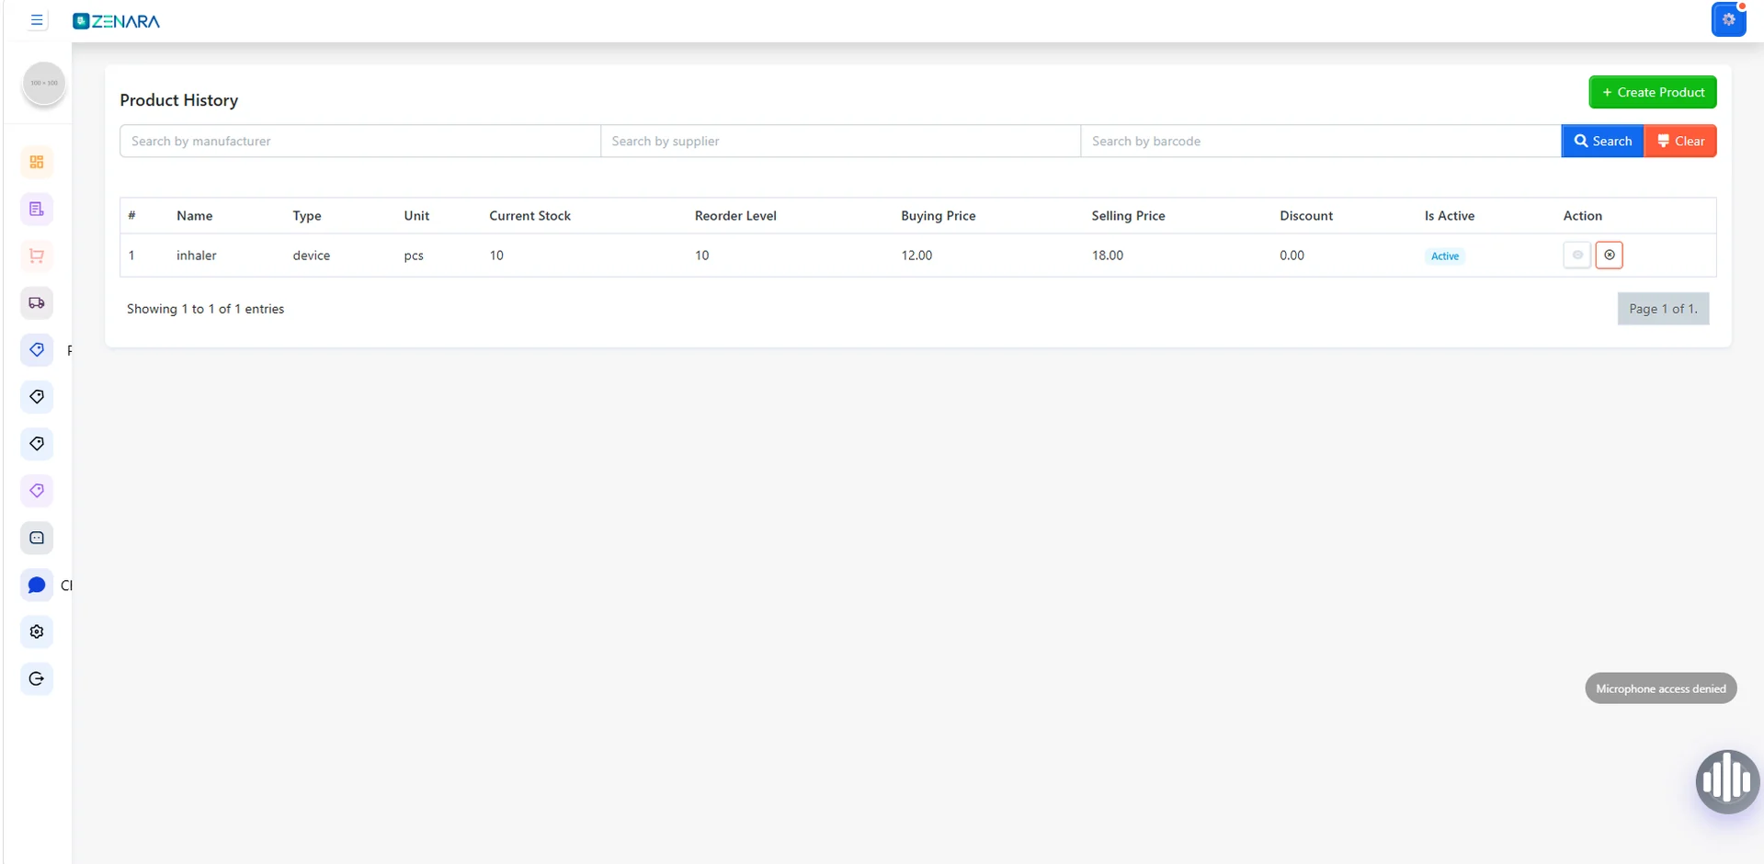Open the shopping cart sidebar icon
Viewport: 1764px width, 864px height.
37,256
